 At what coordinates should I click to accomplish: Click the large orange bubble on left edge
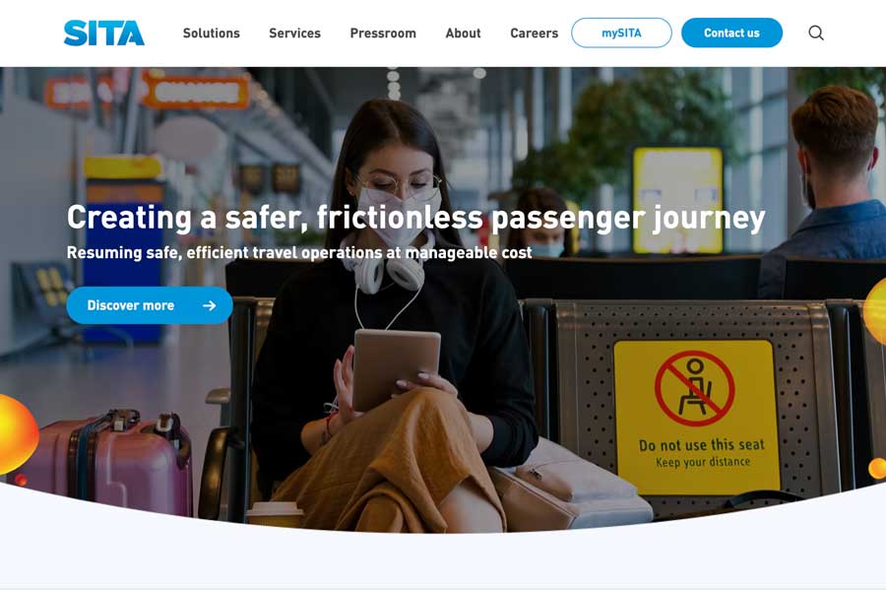tap(17, 434)
